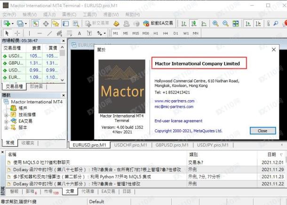Toggle the Navigator folder-star icon

[x=56, y=24]
